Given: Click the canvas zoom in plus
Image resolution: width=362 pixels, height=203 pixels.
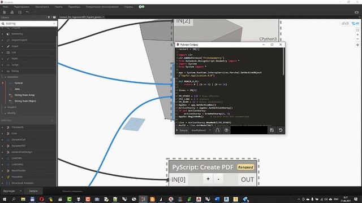Looking at the screenshot, I should tap(357, 34).
